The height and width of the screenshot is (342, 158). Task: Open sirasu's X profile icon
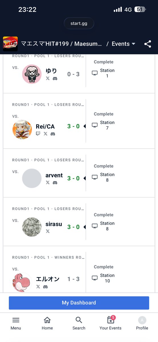coord(48,231)
